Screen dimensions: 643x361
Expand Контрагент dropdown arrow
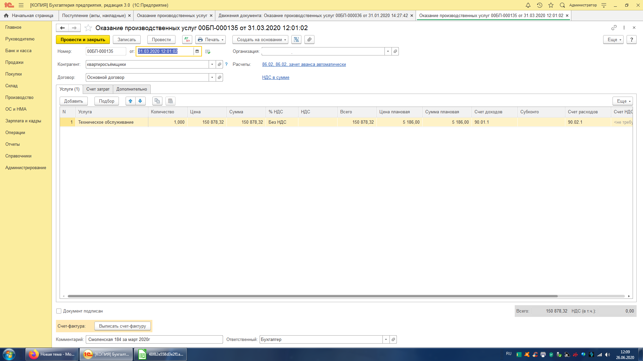point(212,64)
